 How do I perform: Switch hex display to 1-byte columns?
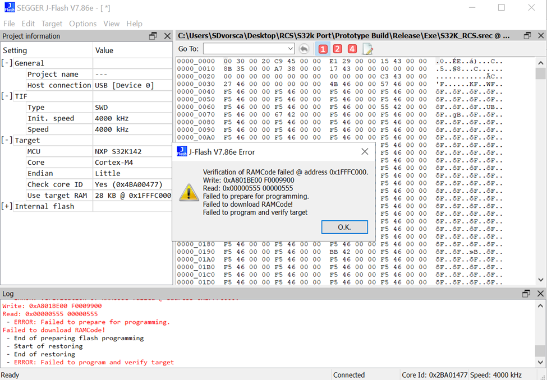323,49
